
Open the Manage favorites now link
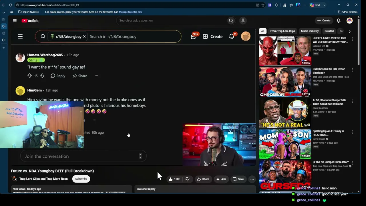coord(130,12)
